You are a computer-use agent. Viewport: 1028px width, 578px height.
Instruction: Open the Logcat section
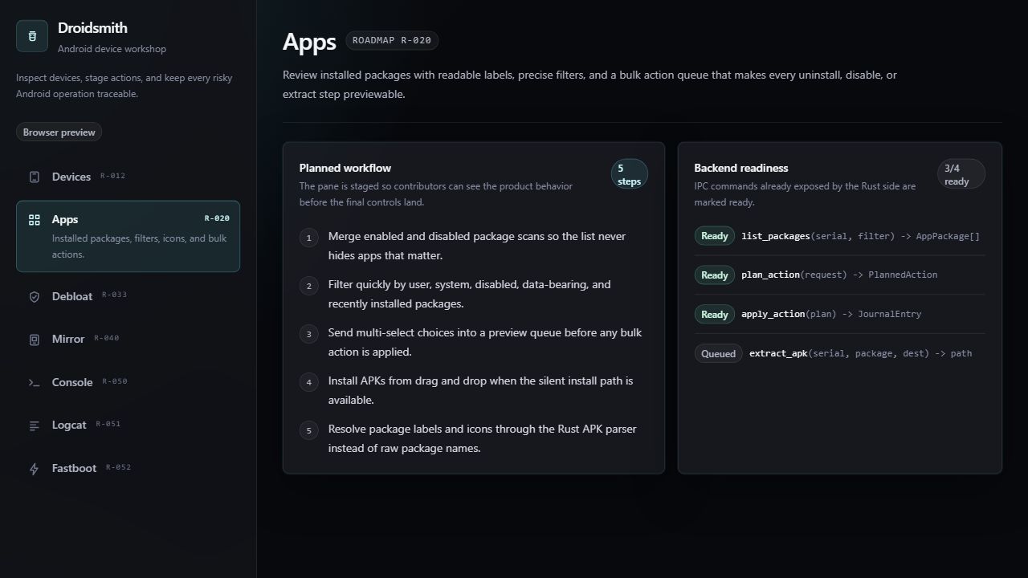(x=128, y=425)
